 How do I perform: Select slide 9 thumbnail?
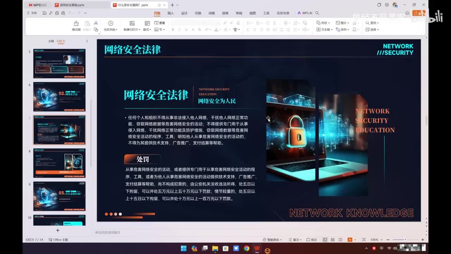(59, 196)
